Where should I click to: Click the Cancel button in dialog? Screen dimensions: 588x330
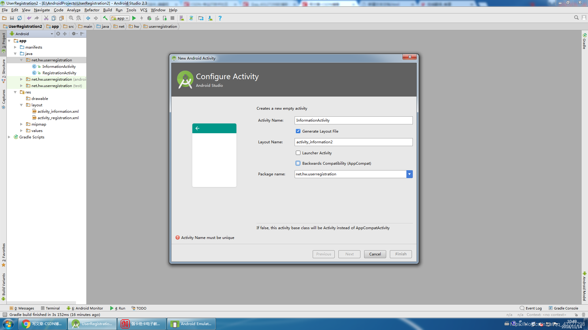(x=375, y=254)
